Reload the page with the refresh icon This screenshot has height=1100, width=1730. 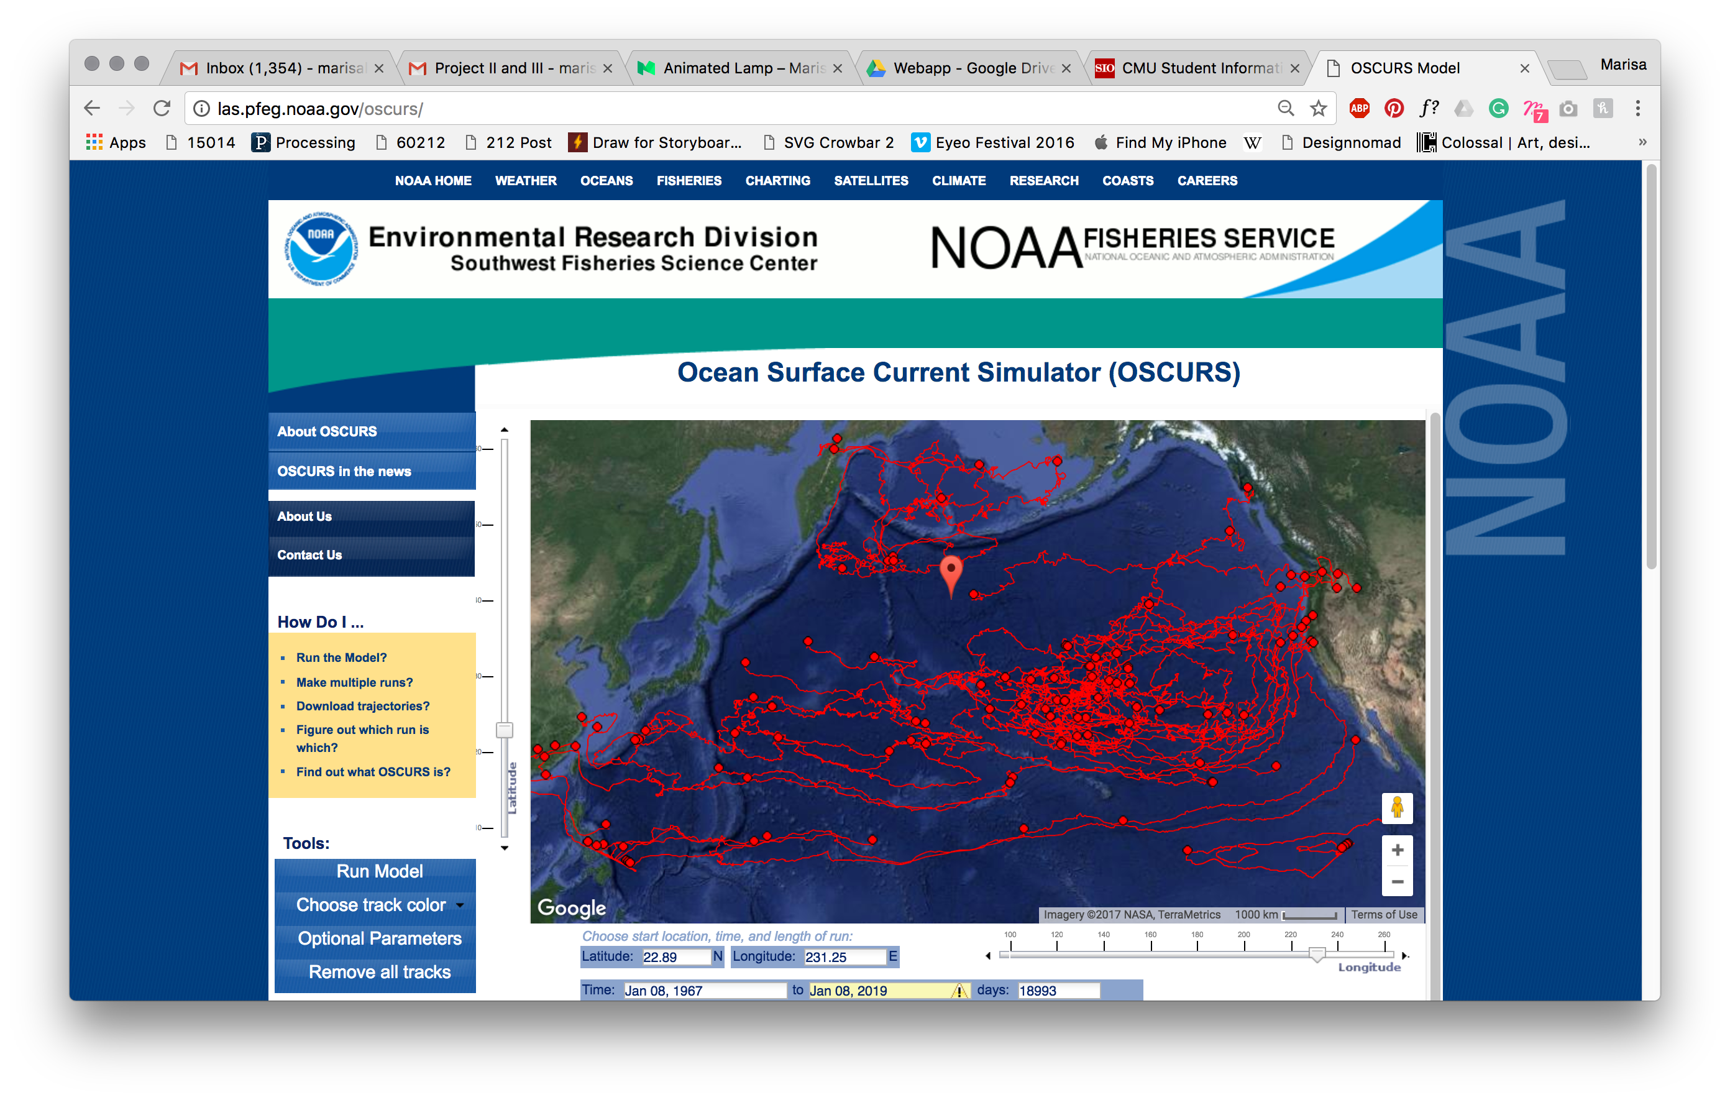(x=162, y=109)
